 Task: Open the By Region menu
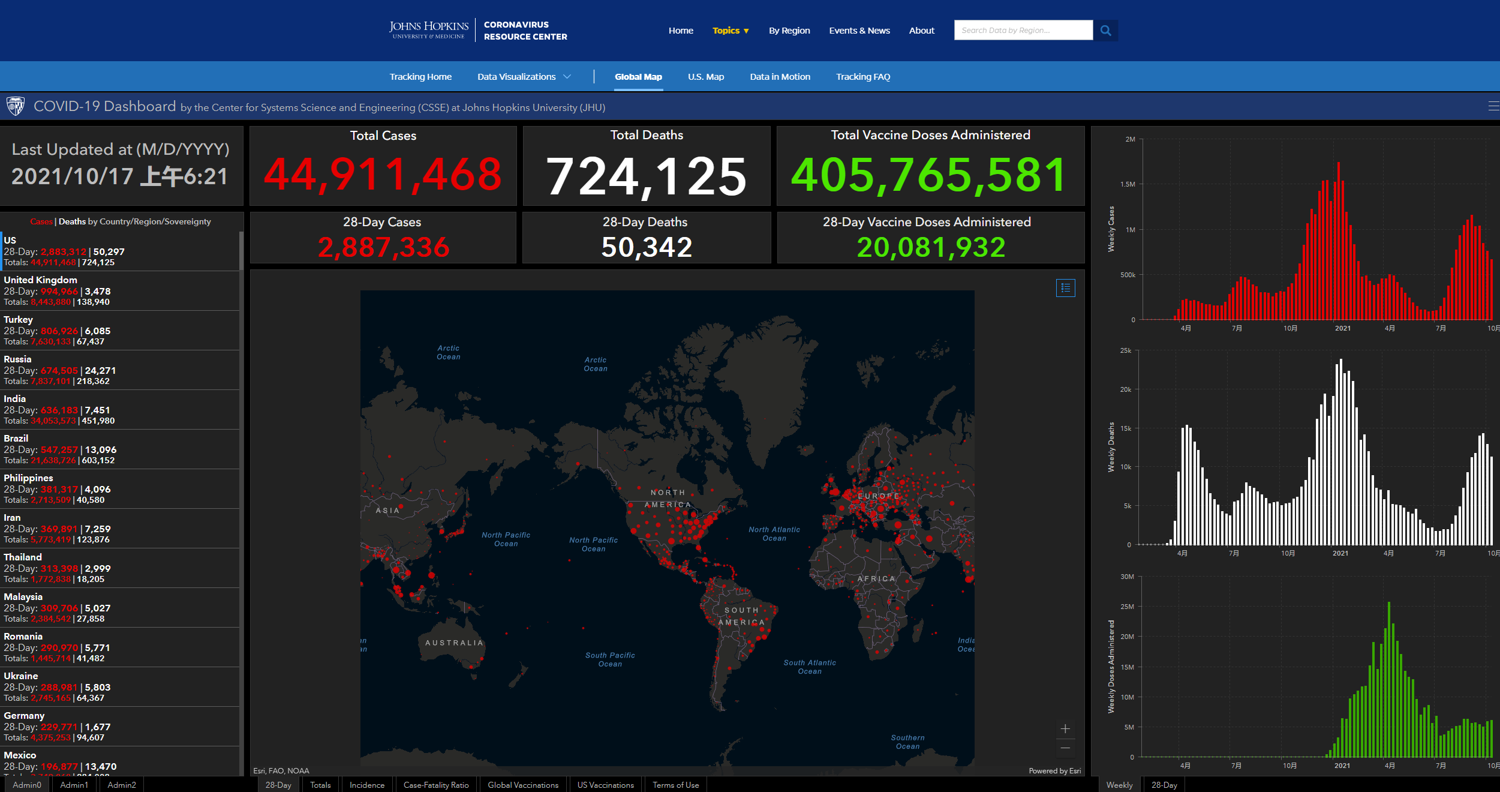(789, 31)
